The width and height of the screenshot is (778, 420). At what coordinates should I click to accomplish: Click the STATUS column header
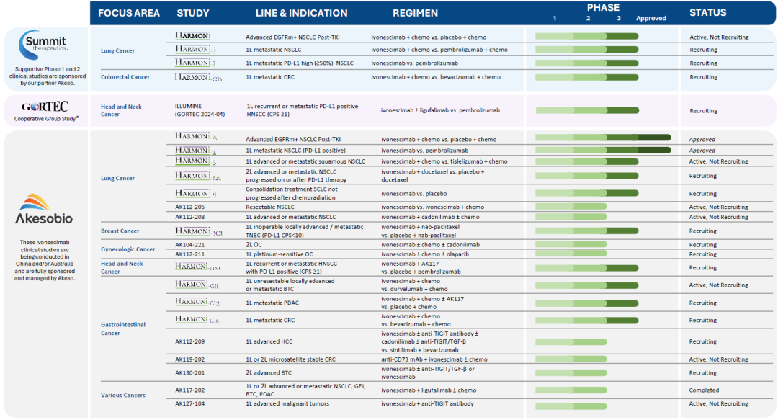(707, 13)
